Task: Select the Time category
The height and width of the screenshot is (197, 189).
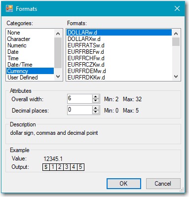Action: [x=30, y=58]
